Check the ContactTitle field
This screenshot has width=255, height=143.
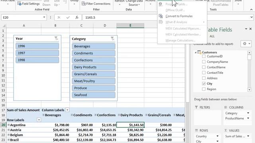(x=204, y=73)
